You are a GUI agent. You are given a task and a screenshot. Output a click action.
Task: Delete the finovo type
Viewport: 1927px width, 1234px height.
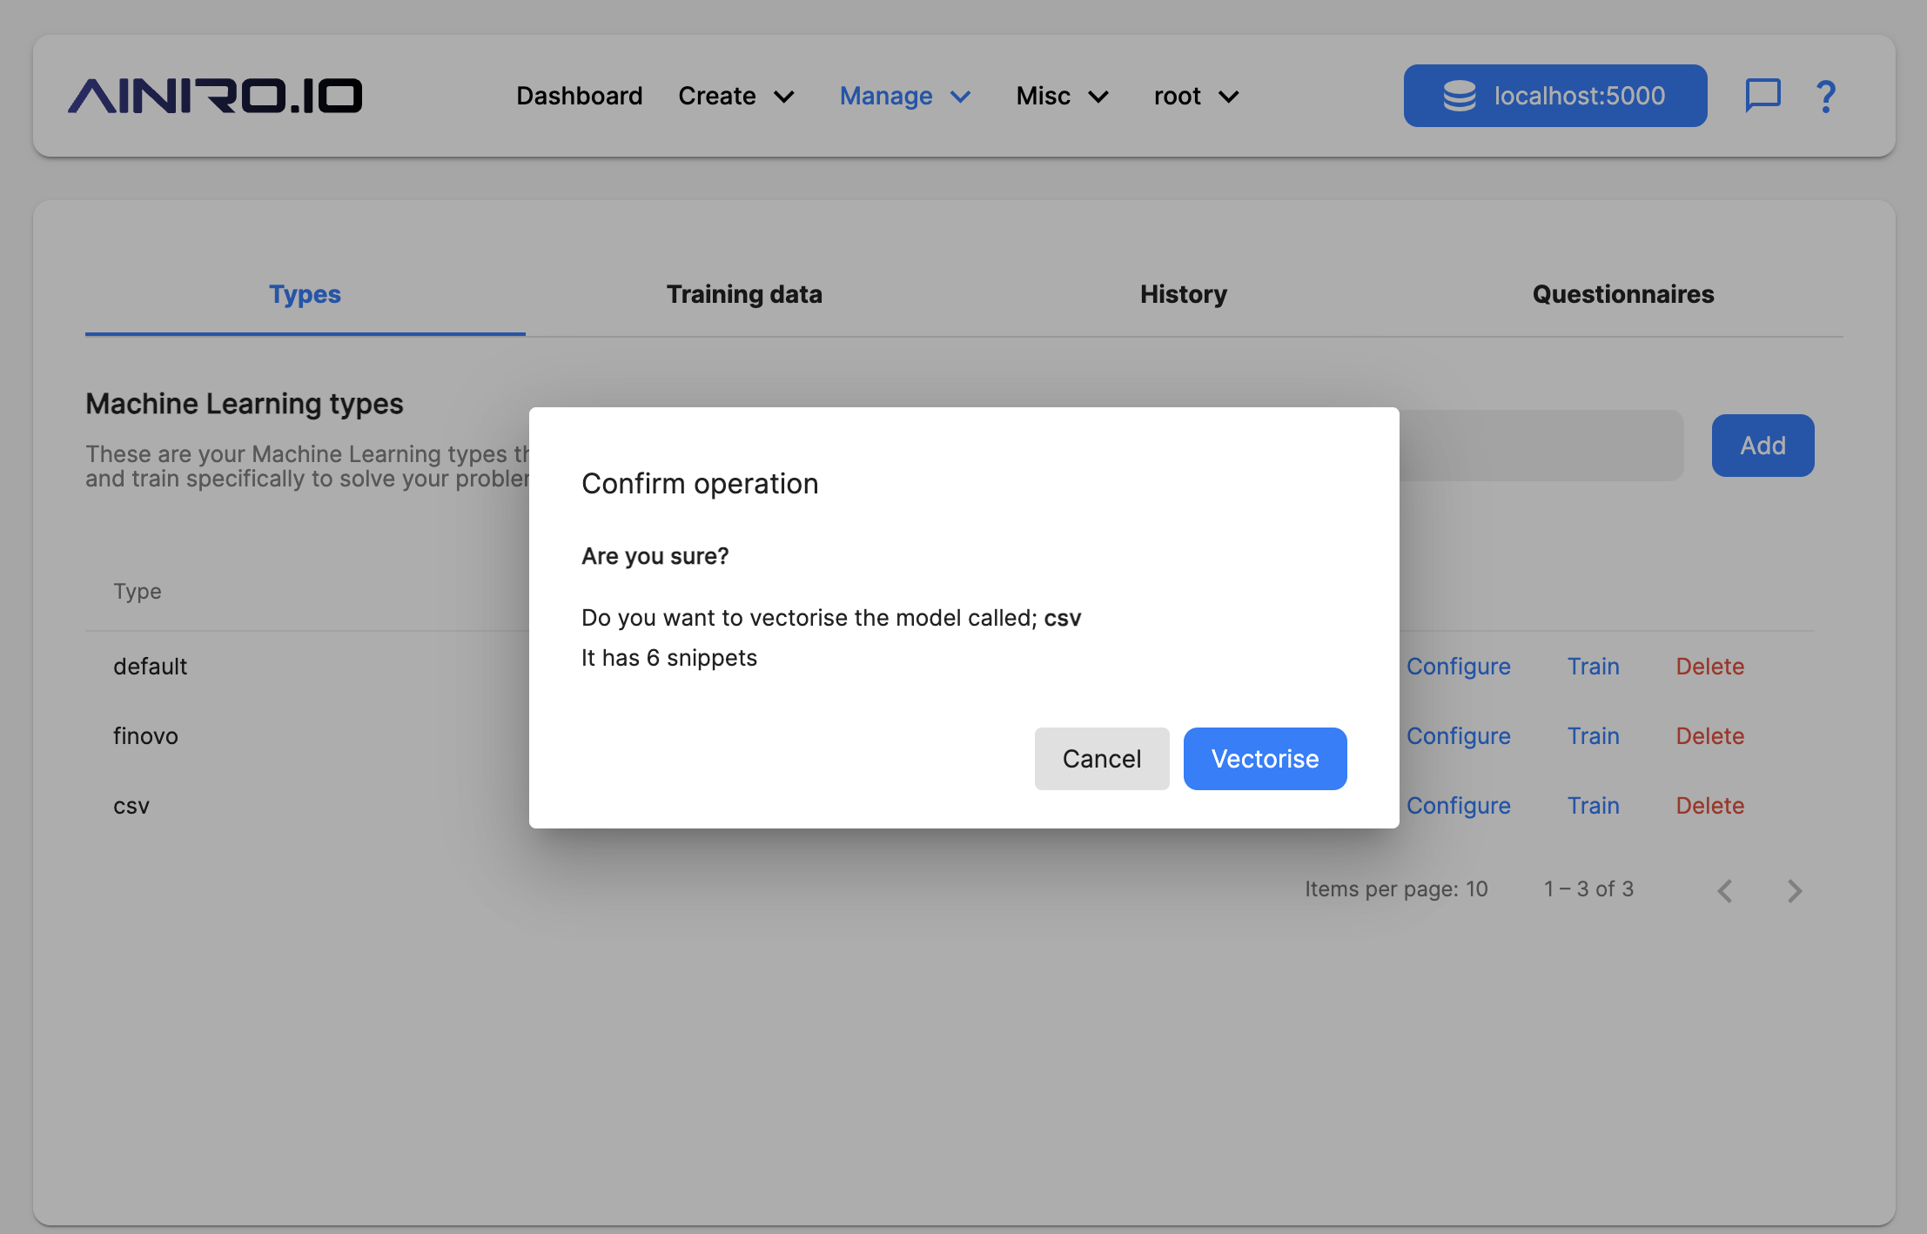(1710, 736)
